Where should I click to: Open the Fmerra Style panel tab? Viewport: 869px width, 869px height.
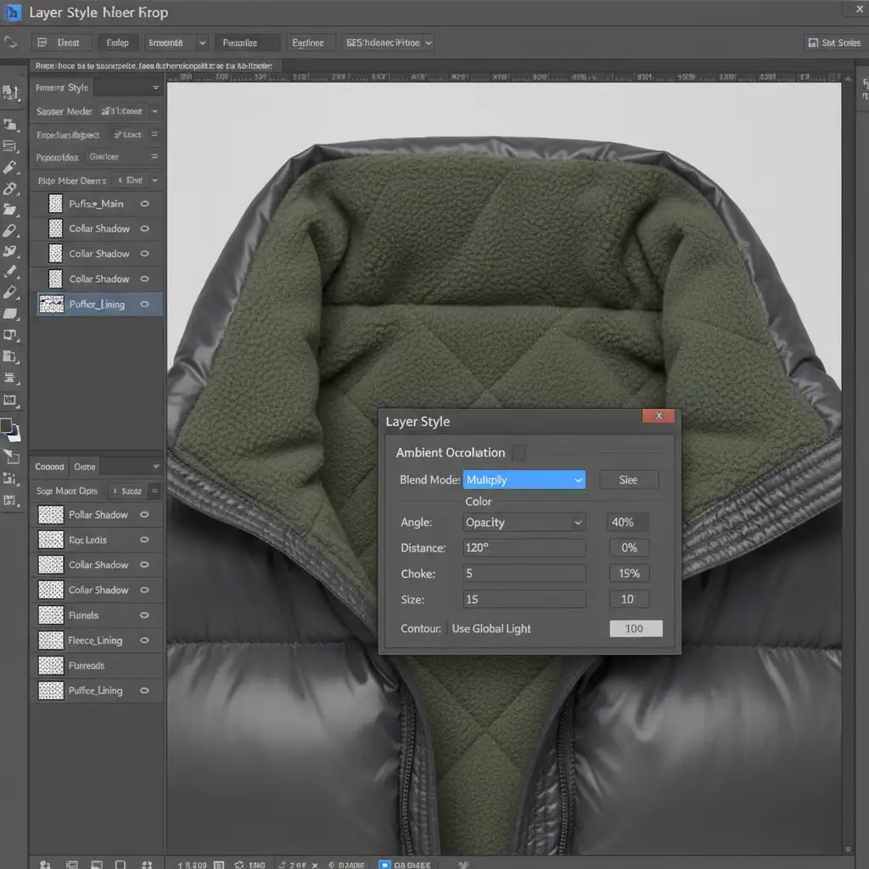point(61,87)
